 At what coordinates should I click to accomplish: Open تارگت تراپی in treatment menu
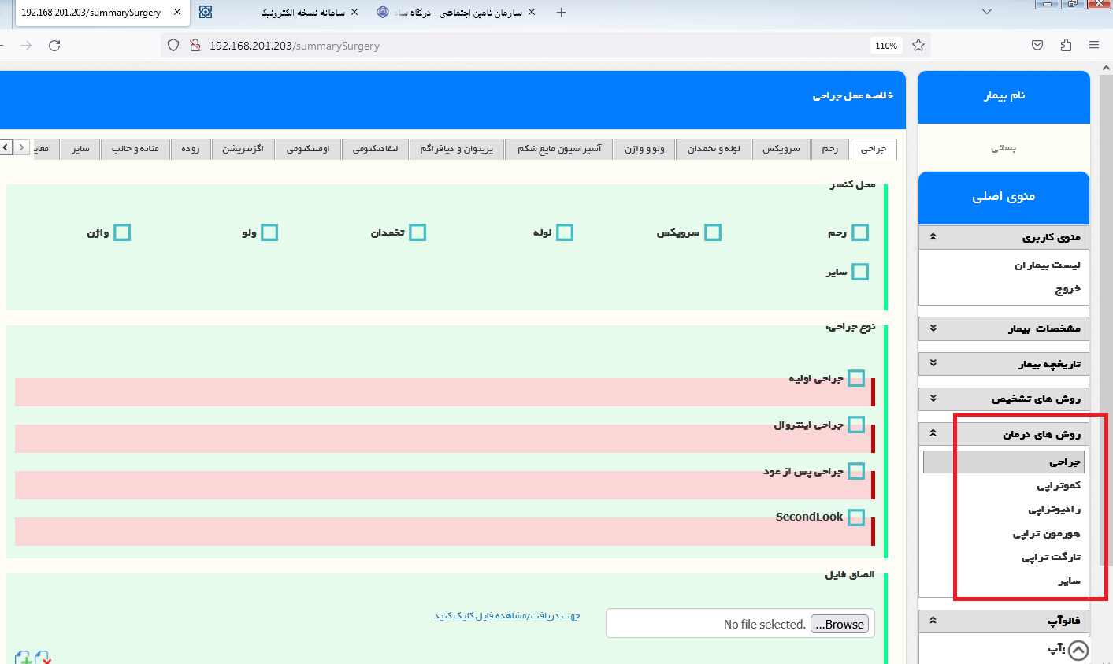pyautogui.click(x=1051, y=558)
